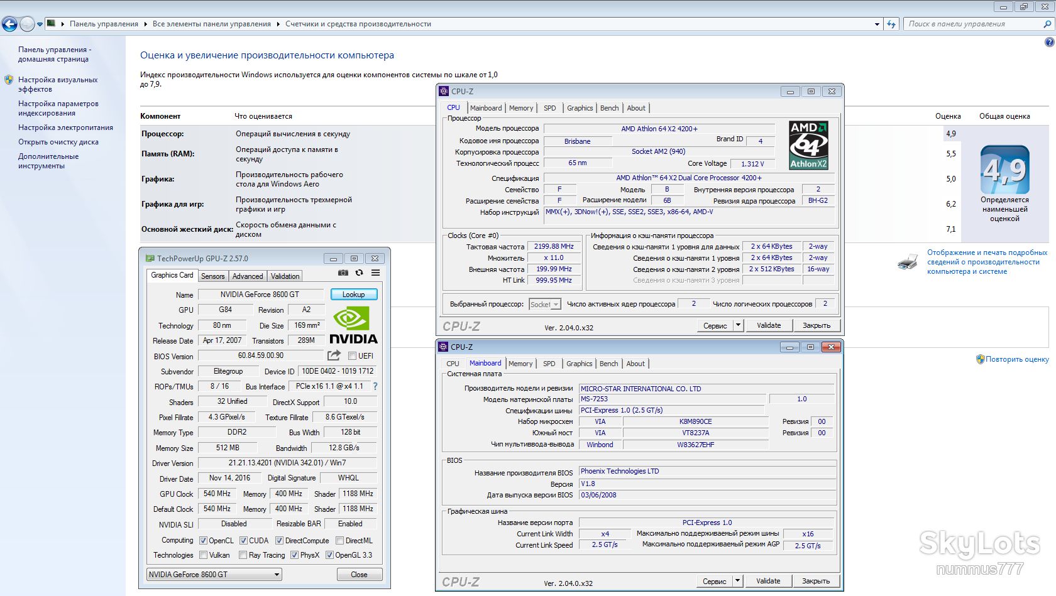The height and width of the screenshot is (596, 1056).
Task: Click the Control Panel back arrow
Action: pyautogui.click(x=9, y=24)
